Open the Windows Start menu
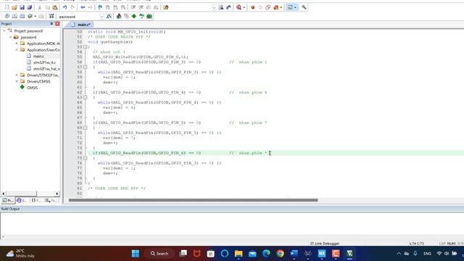This screenshot has height=261, width=464. [x=136, y=254]
